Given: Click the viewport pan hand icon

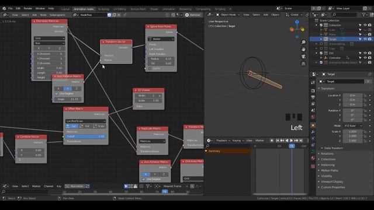Looking at the screenshot, I should [x=303, y=49].
